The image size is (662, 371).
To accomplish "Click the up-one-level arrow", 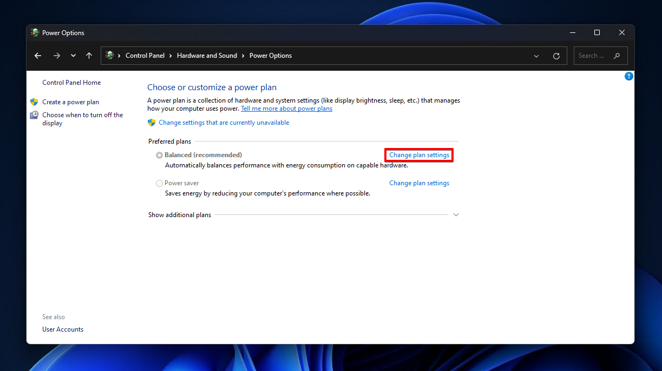I will pos(89,56).
